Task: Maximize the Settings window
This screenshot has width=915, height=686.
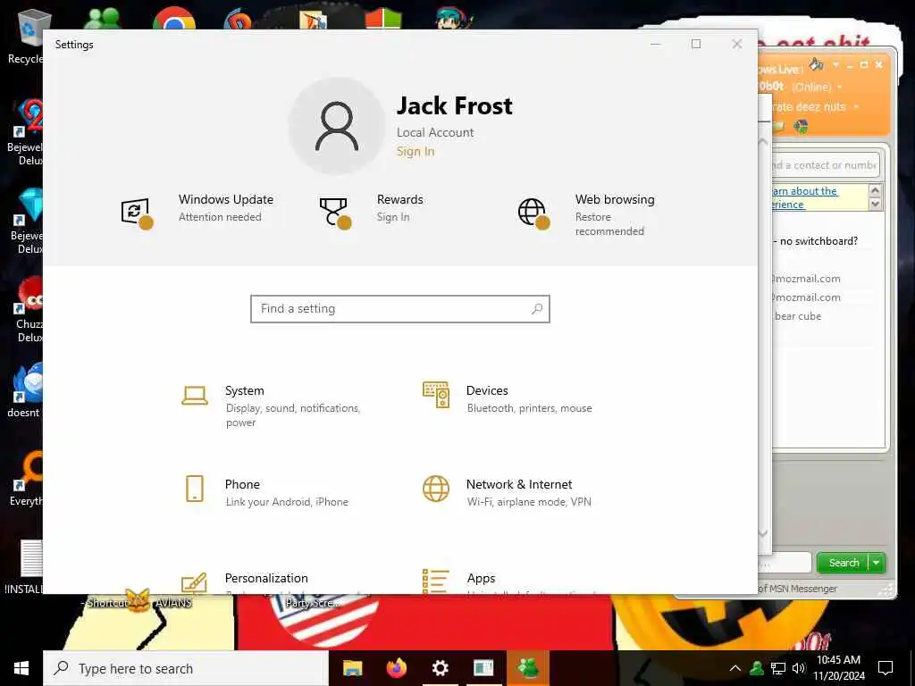Action: 695,45
